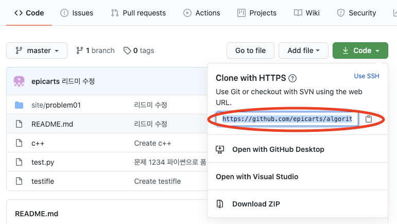The height and width of the screenshot is (224, 397).
Task: Open the site/problem01 folder
Action: [x=56, y=105]
